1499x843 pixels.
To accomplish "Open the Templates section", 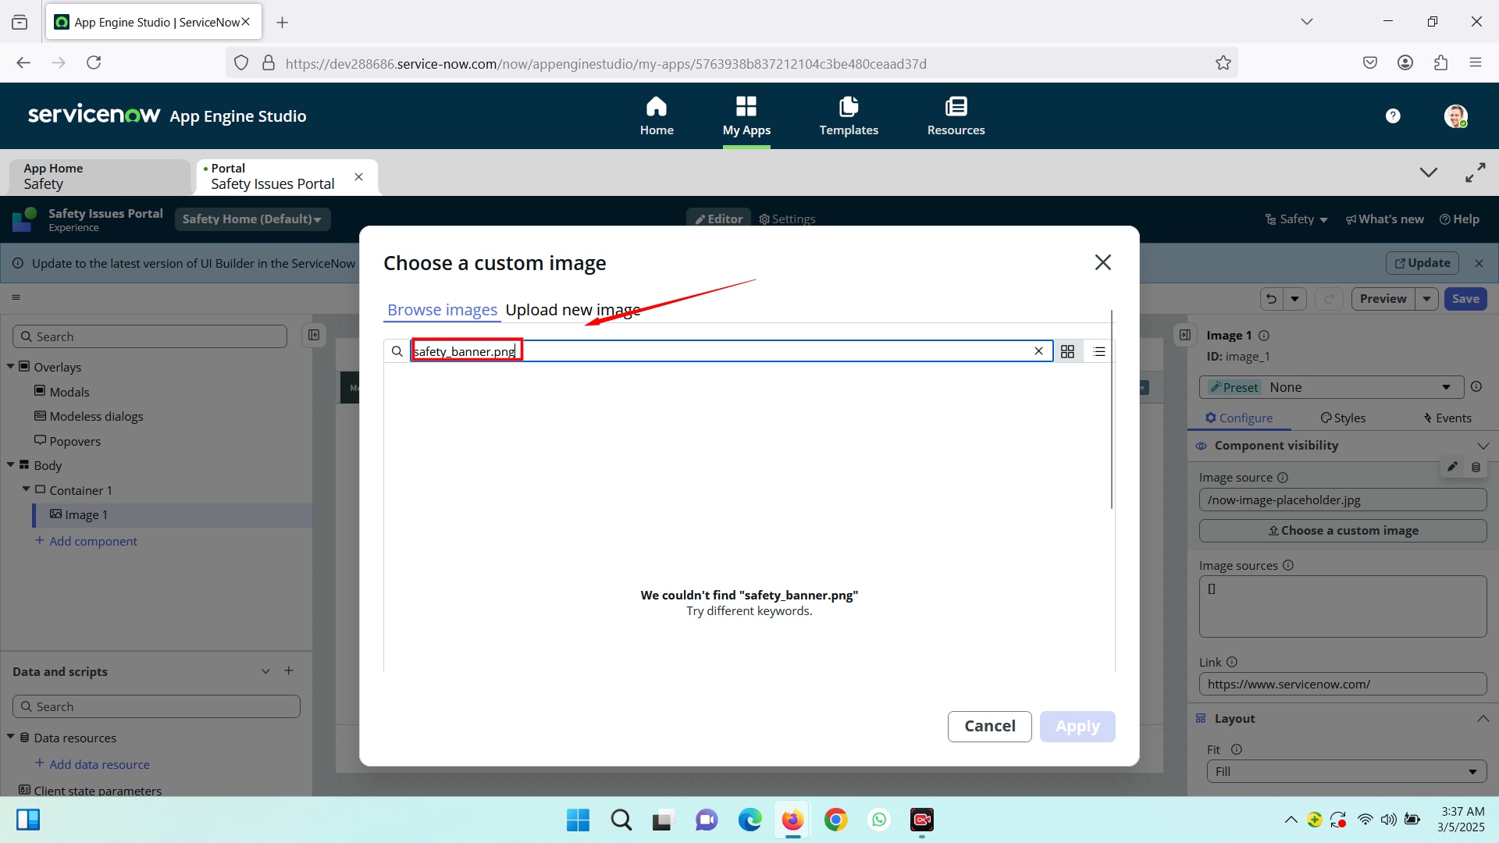I will (849, 116).
